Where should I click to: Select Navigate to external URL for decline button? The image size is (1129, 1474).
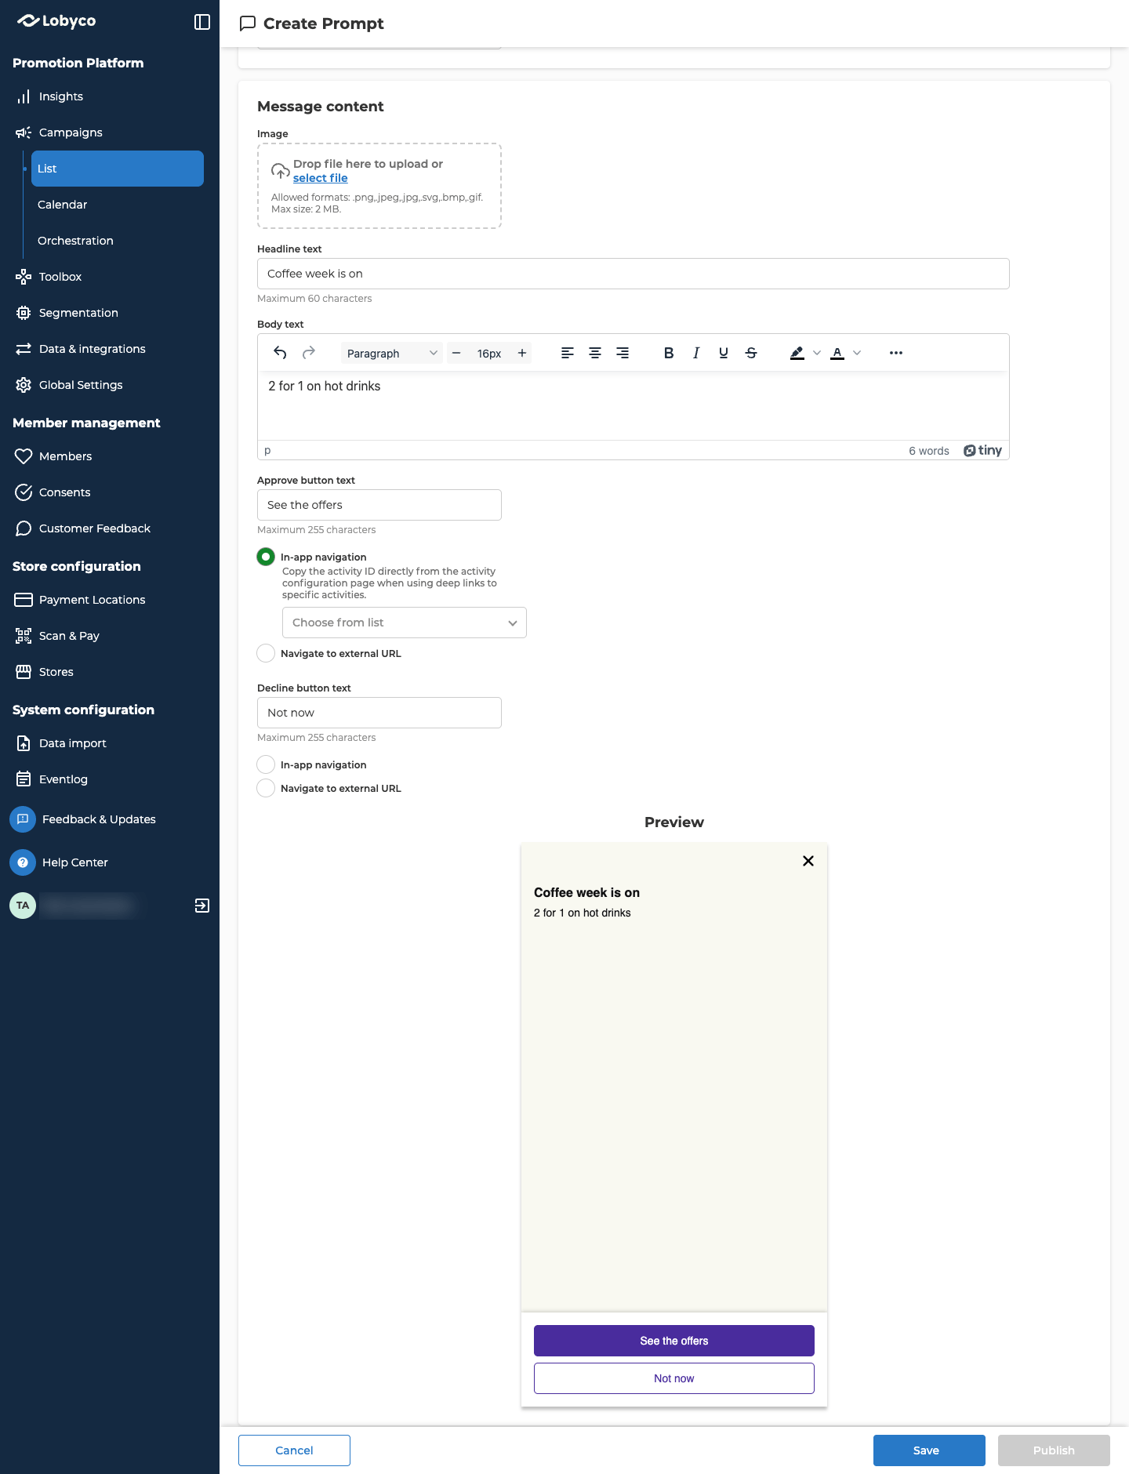(266, 788)
